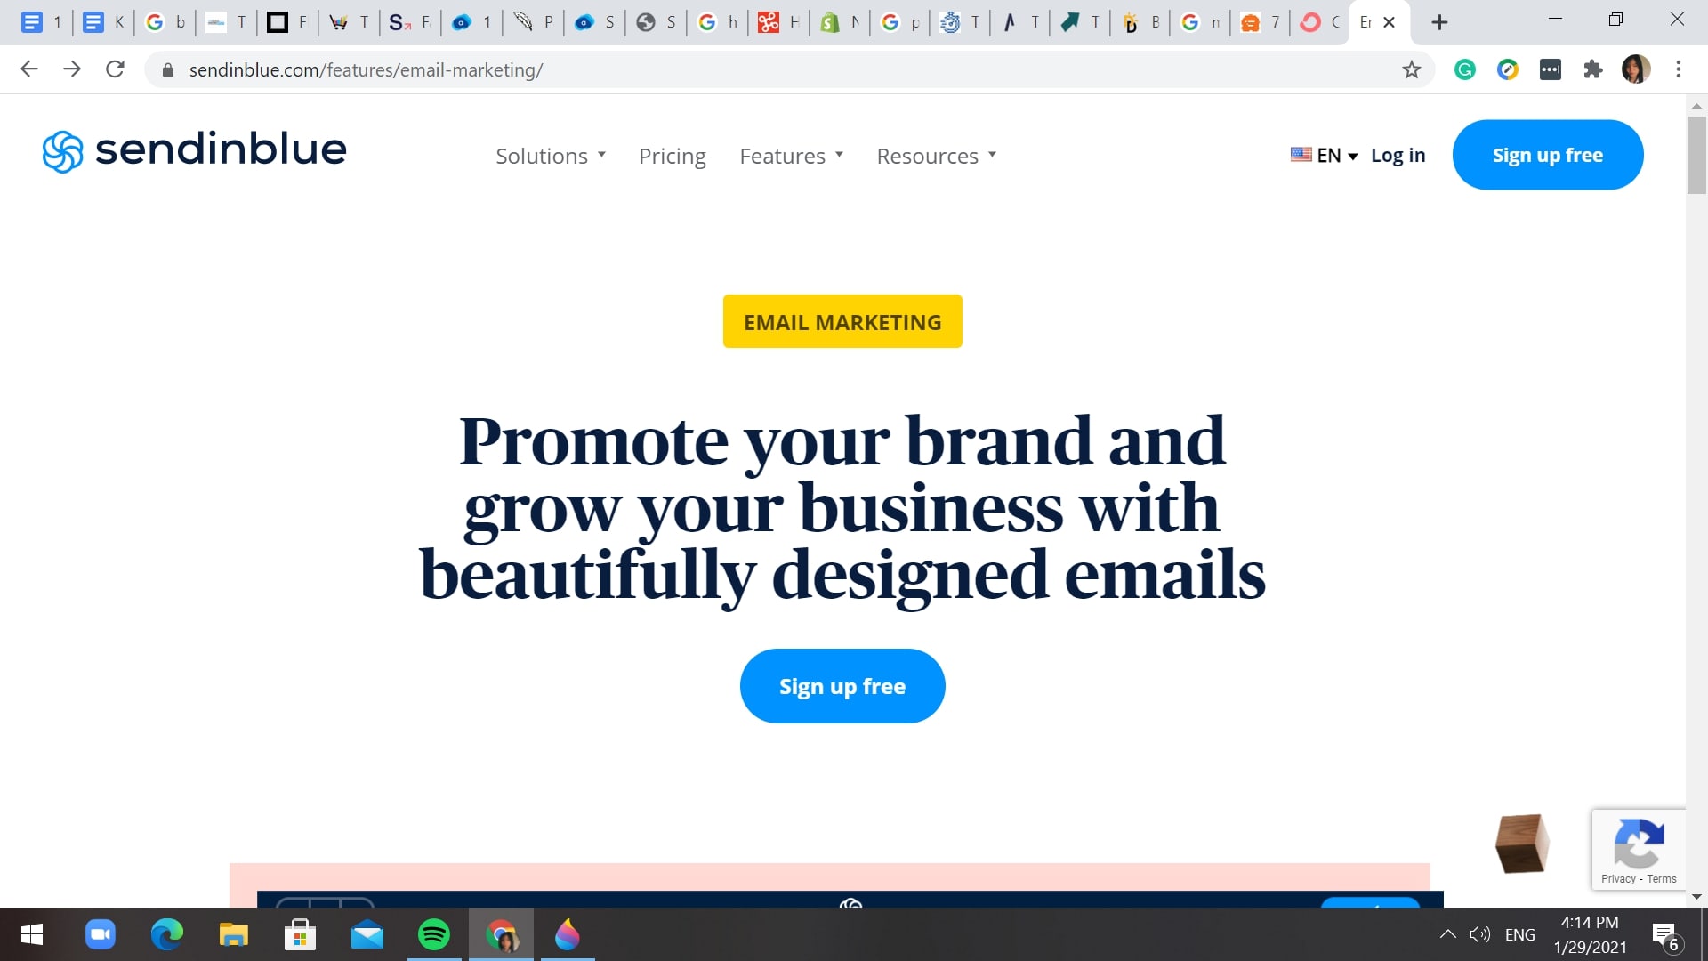Open File Explorer from taskbar
Viewport: 1708px width, 961px height.
point(235,934)
